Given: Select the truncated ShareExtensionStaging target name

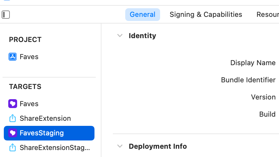Looking at the screenshot, I should tap(55, 148).
